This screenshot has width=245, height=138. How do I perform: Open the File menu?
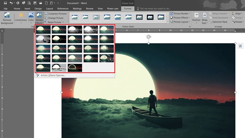click(x=6, y=9)
